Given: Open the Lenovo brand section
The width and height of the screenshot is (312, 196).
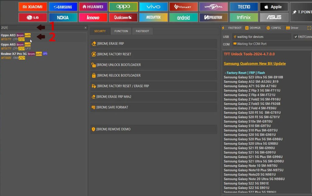Looking at the screenshot, I should [x=93, y=17].
